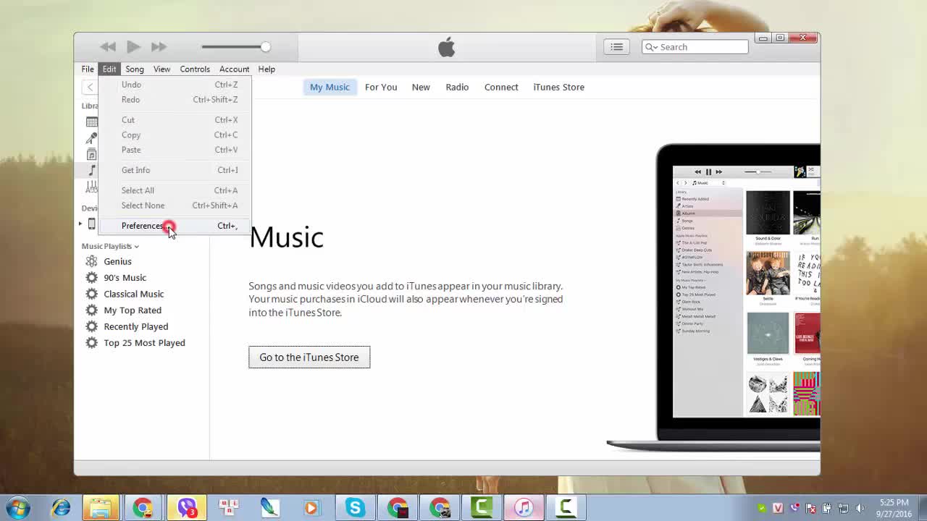This screenshot has width=927, height=521.
Task: Click the gear icon beside My Top Rated
Action: 91,310
